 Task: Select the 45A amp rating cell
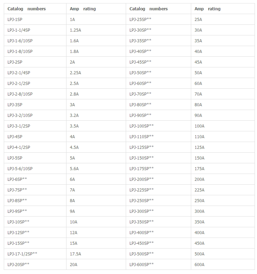point(198,62)
